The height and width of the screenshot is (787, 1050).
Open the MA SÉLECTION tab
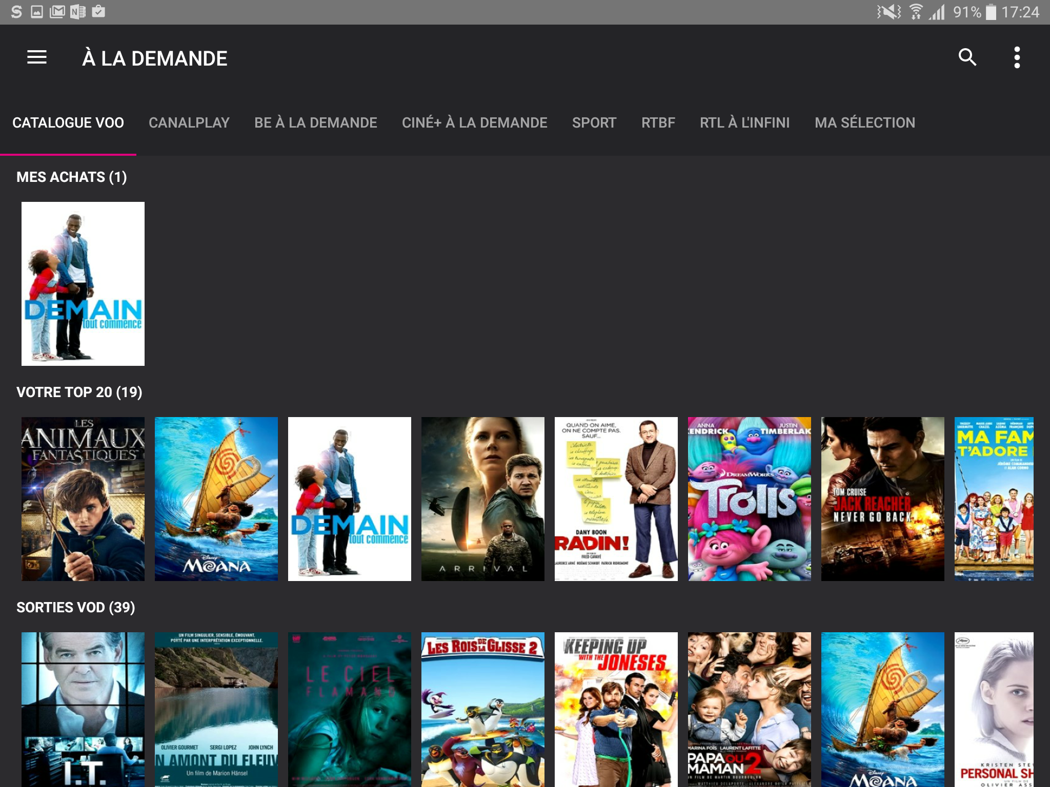[864, 123]
